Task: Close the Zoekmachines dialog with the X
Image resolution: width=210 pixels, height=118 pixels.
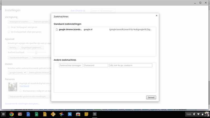Action: pos(157,15)
